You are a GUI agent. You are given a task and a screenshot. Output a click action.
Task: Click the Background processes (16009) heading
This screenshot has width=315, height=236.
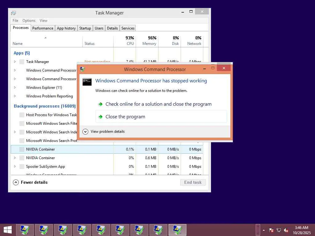tap(45, 106)
